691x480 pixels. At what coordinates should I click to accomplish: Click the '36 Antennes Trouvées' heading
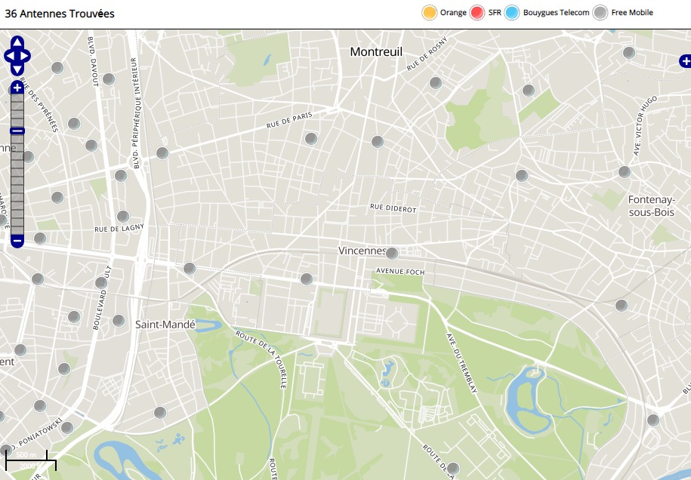click(60, 14)
